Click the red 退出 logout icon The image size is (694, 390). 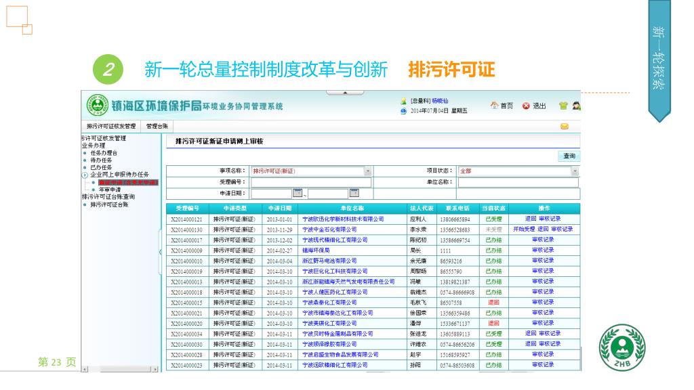526,106
